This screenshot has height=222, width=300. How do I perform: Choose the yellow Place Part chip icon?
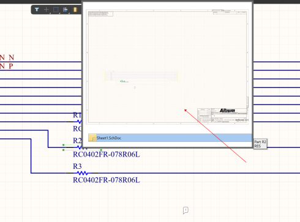coord(75,10)
